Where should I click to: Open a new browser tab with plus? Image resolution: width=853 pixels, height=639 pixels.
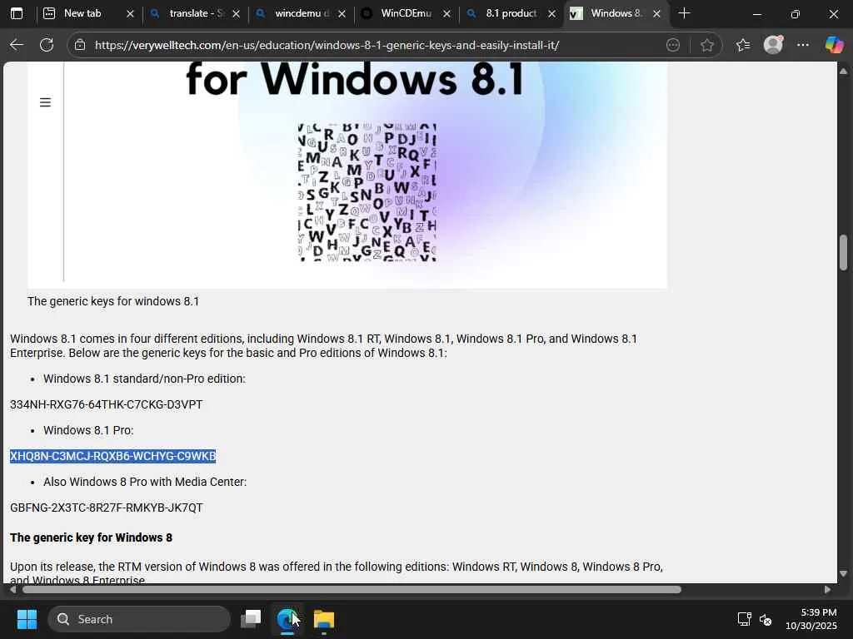point(685,13)
